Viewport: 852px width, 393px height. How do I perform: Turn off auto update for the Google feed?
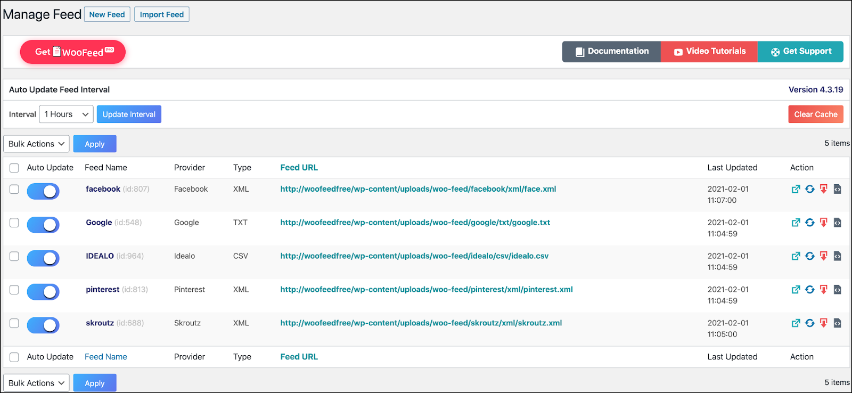click(43, 225)
